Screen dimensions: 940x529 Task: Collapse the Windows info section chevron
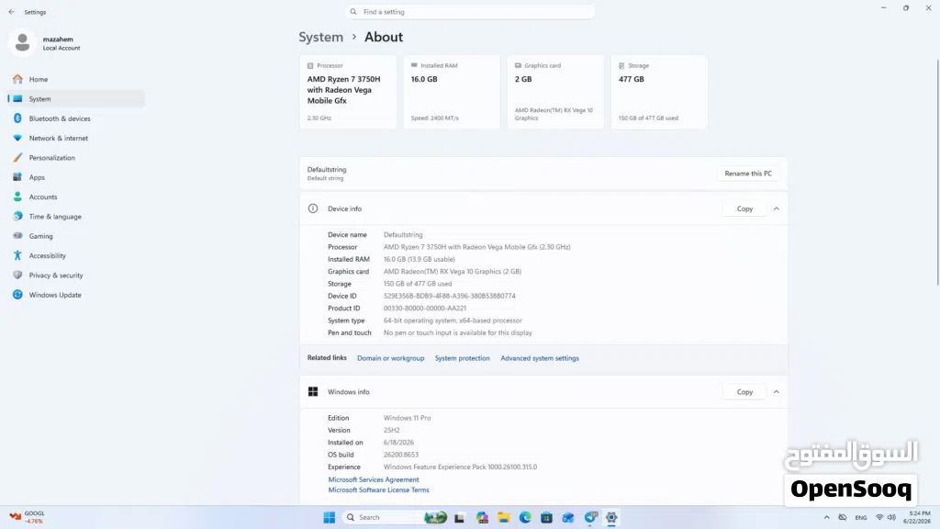[777, 391]
